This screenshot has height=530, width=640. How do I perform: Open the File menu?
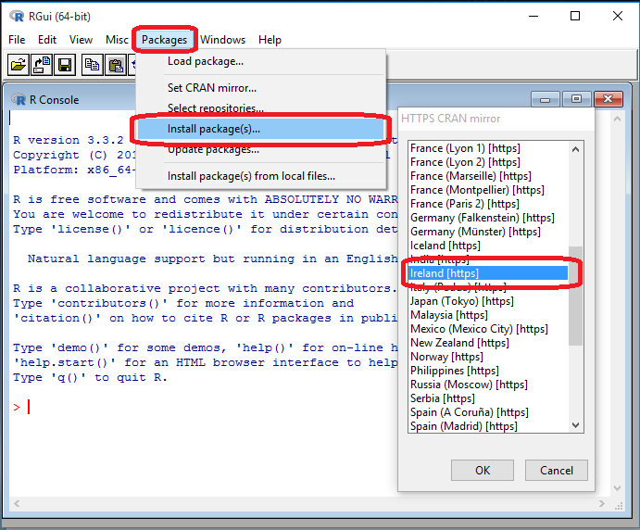[17, 40]
